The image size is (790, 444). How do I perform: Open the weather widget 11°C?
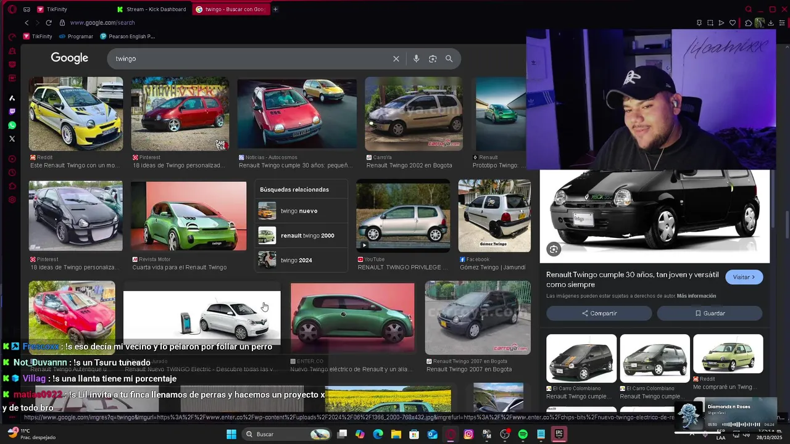31,434
